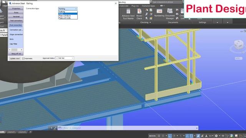Viewport: 246px width, 138px height.
Task: Select the Connection par... sub-tab
Action: coord(16,30)
